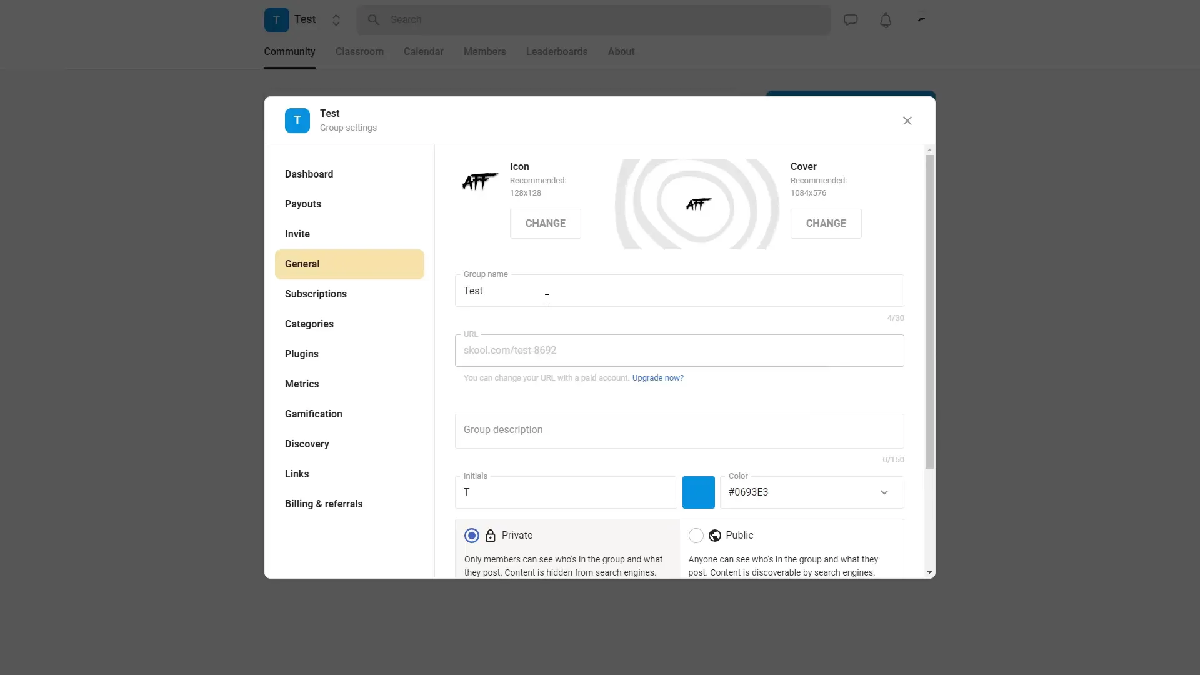Click the dialog scrollbar thumb
Image resolution: width=1200 pixels, height=675 pixels.
(930, 312)
